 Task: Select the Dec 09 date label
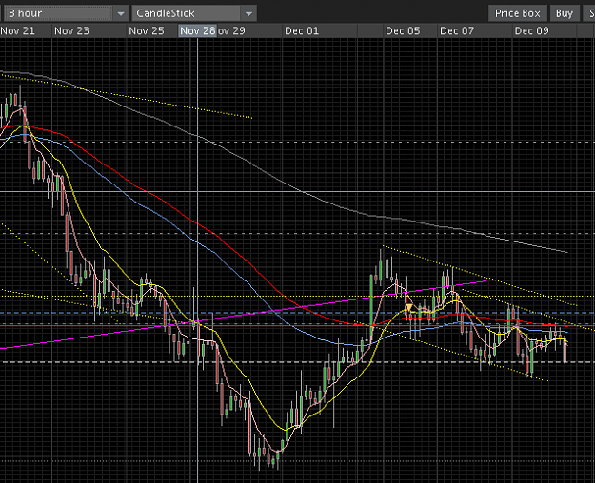point(531,30)
